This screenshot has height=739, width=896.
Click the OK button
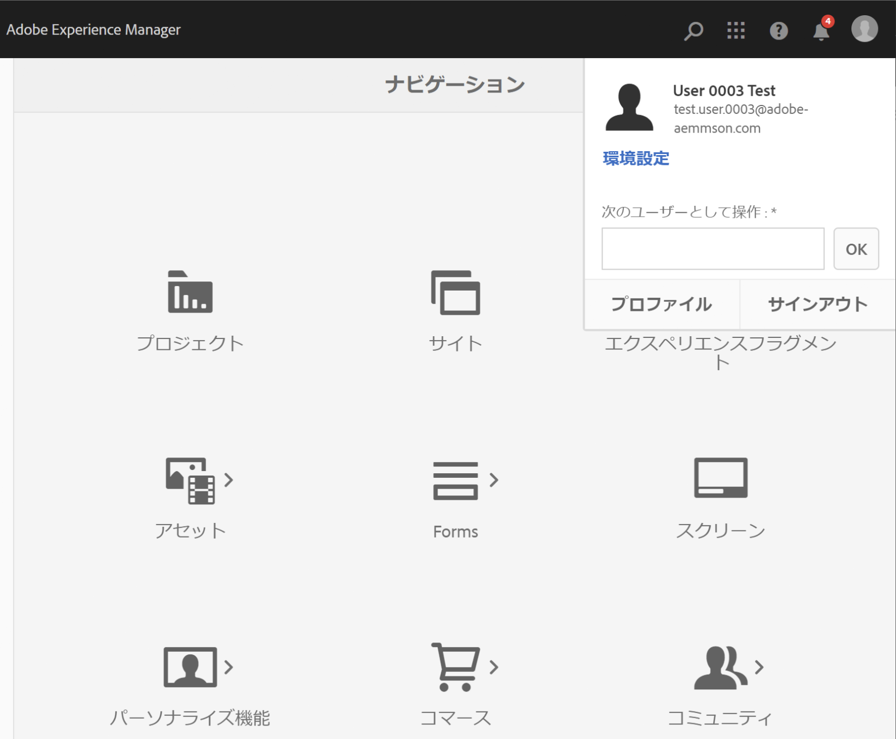(856, 249)
